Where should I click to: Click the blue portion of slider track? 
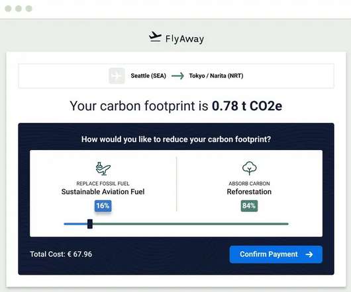point(75,224)
